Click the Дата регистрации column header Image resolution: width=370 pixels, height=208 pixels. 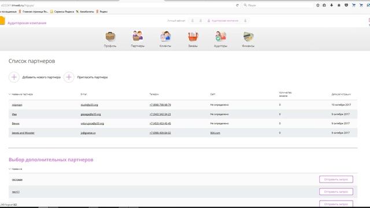pyautogui.click(x=341, y=94)
